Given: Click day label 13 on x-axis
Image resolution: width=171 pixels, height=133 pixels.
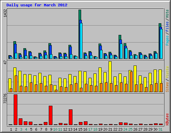Looking at the screenshot, I should click(x=70, y=129).
